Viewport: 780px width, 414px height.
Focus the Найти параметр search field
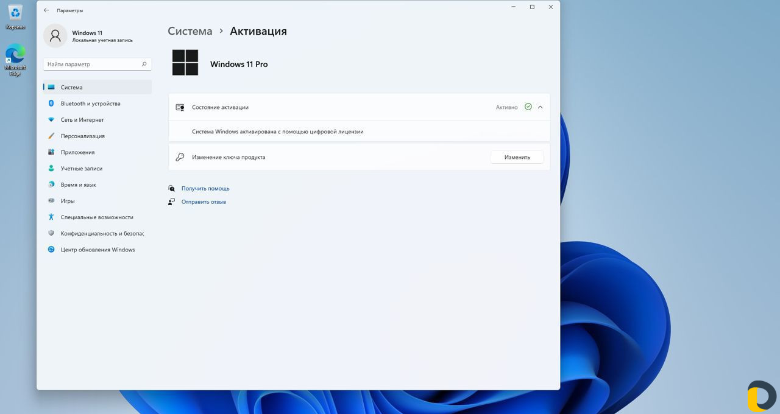(x=97, y=64)
